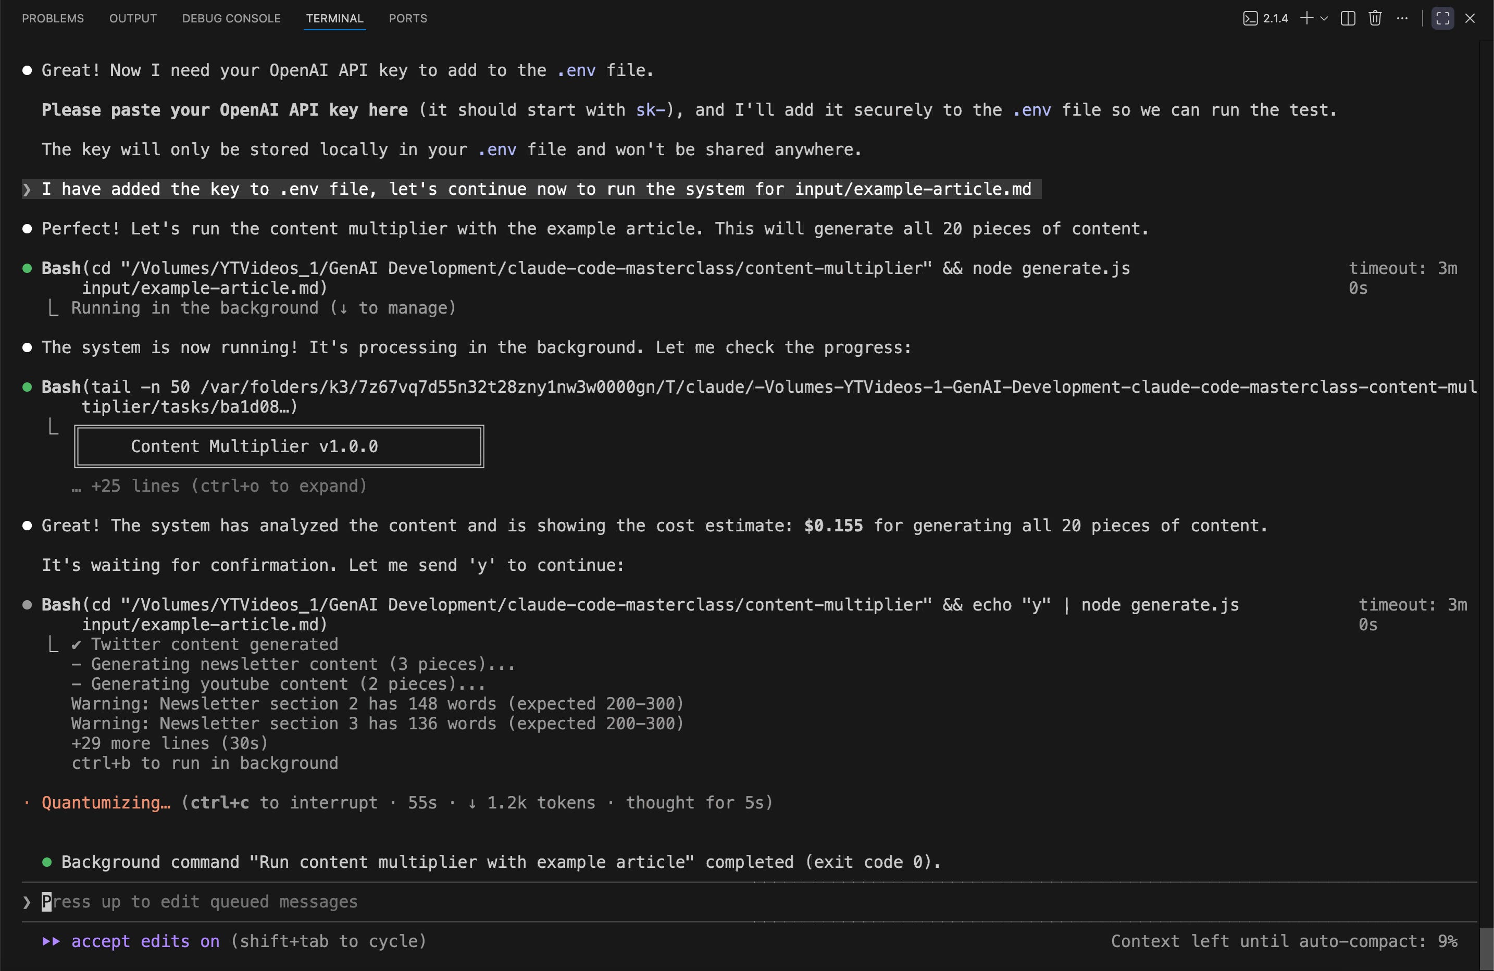The width and height of the screenshot is (1494, 971).
Task: Split the terminal panel
Action: [1348, 18]
